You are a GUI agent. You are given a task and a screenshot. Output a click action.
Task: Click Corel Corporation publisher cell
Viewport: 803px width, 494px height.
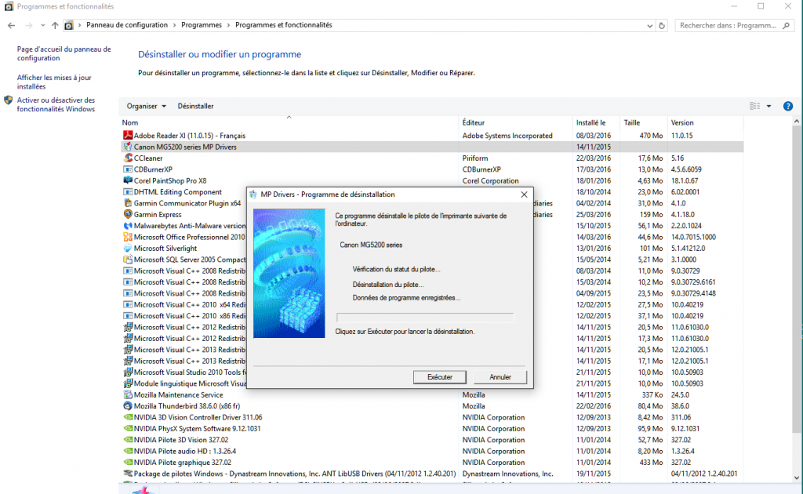491,180
